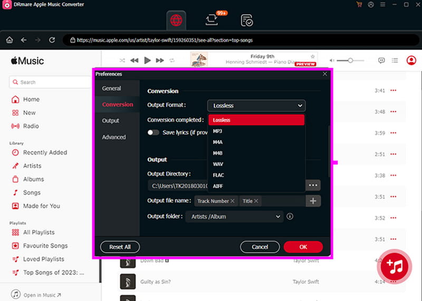Open the lyrics speech bubble icon

click(x=381, y=60)
